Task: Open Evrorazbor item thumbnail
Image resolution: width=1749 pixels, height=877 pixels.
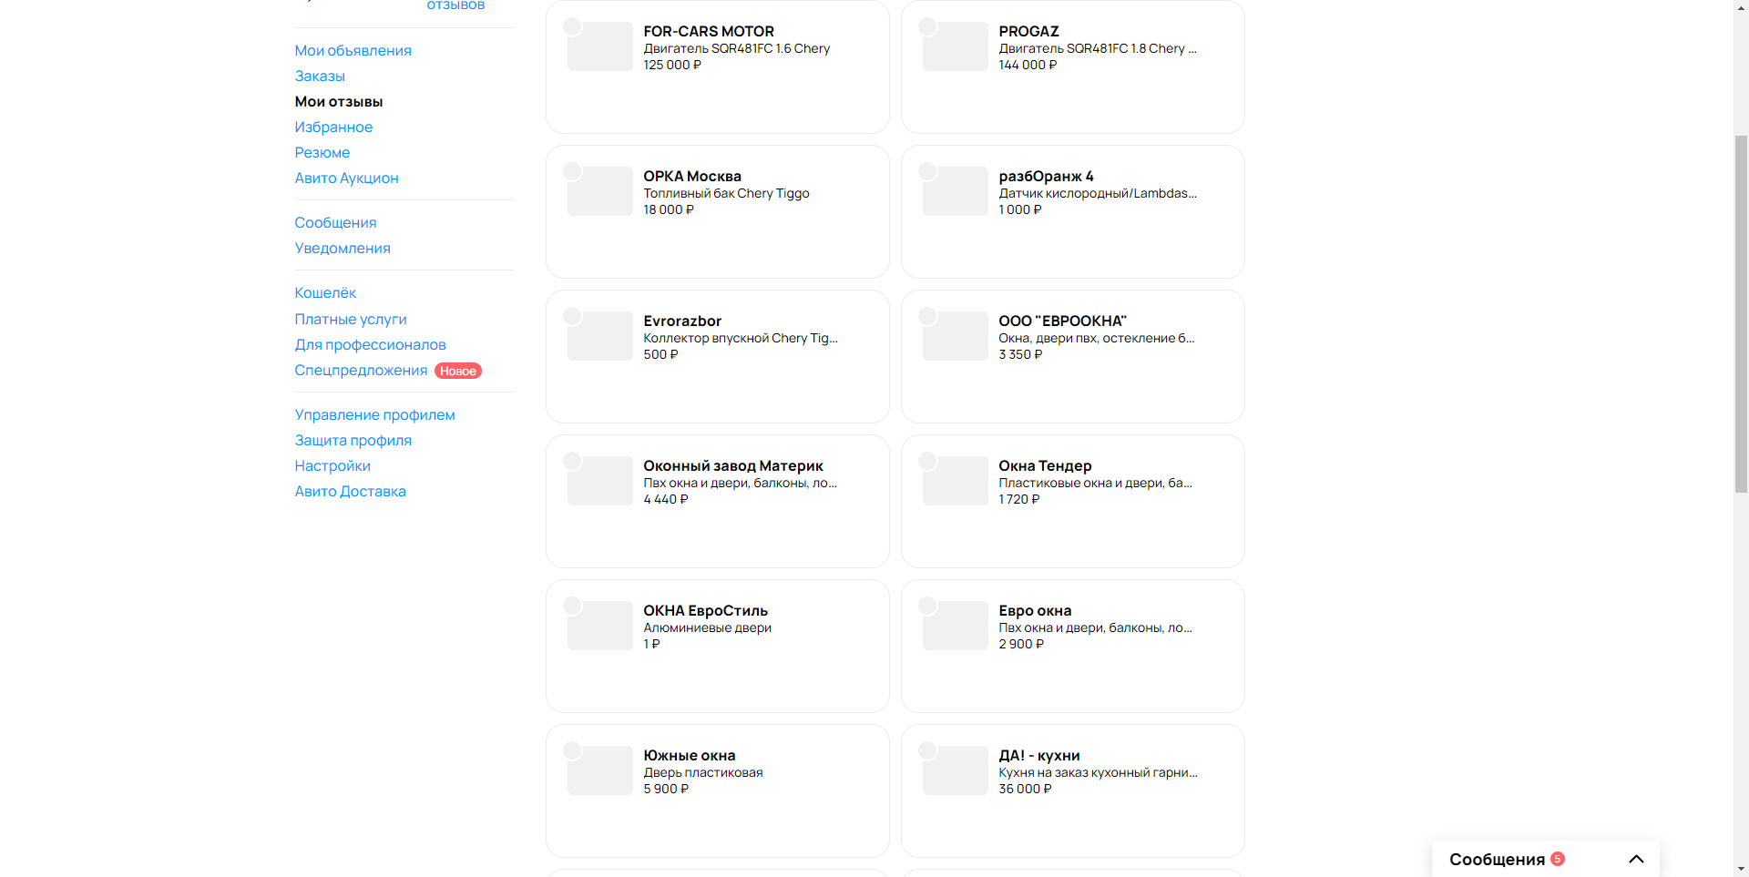Action: tap(600, 336)
